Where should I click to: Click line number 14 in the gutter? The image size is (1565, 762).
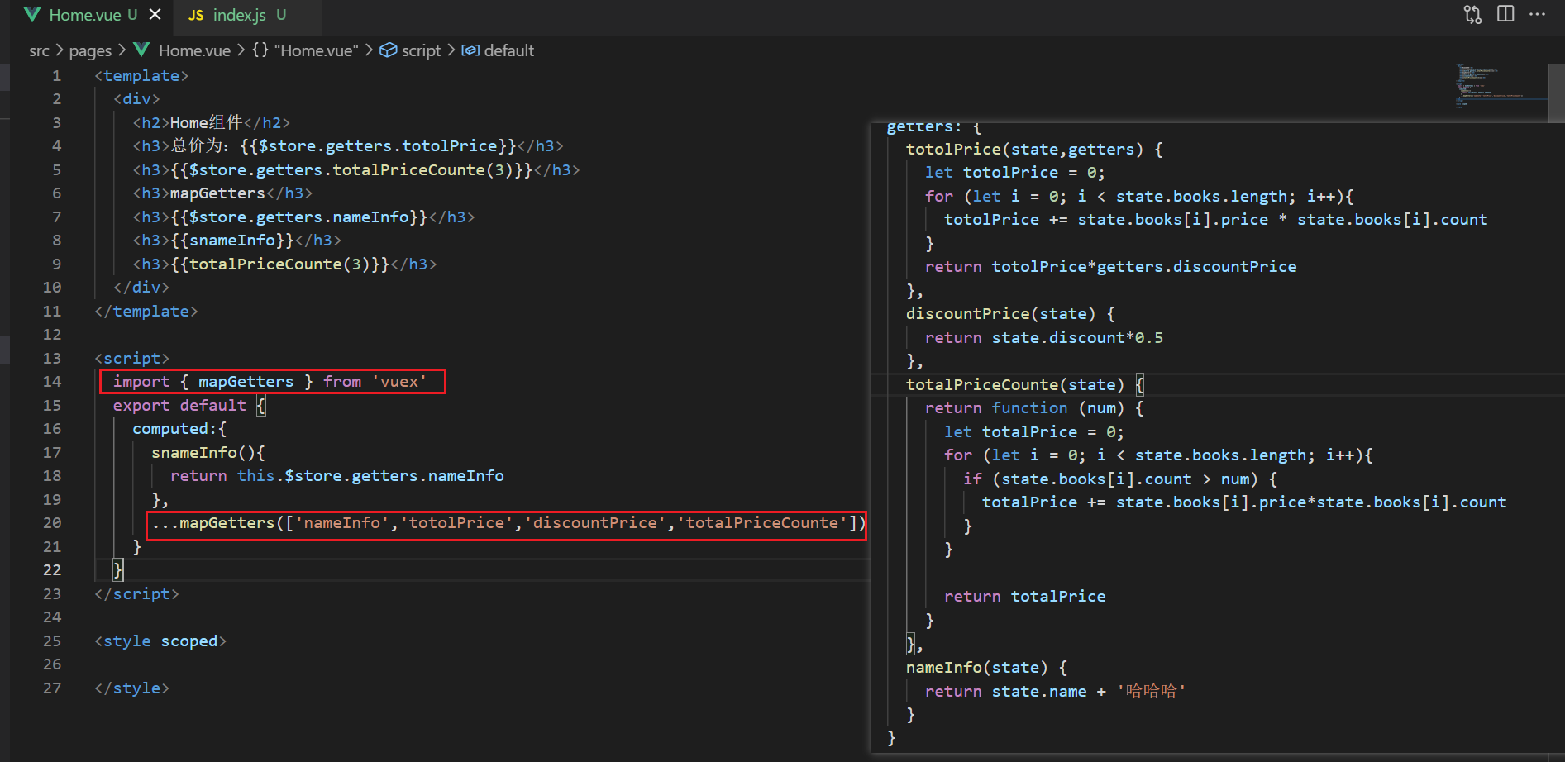coord(52,382)
